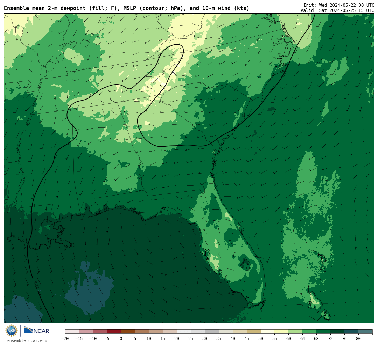Click the 0 tick label on the color bar
This screenshot has width=378, height=345.
[x=121, y=338]
